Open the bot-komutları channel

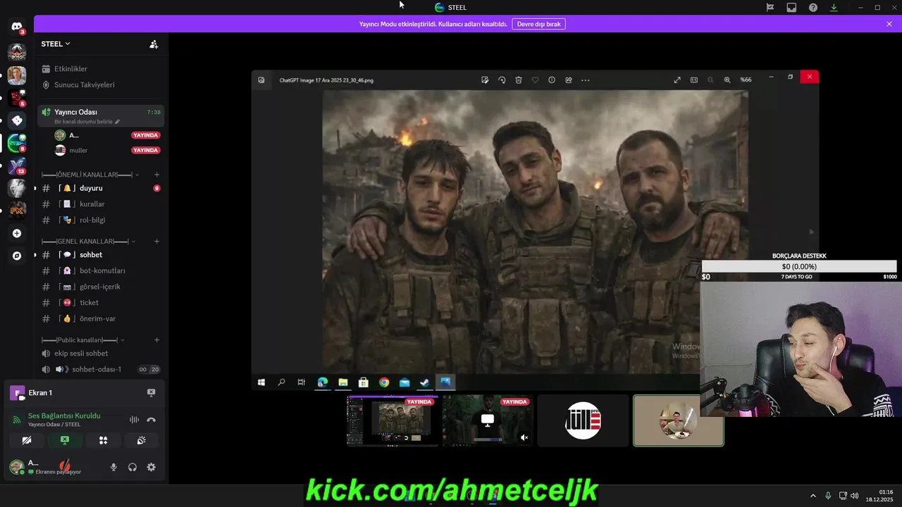pos(99,271)
